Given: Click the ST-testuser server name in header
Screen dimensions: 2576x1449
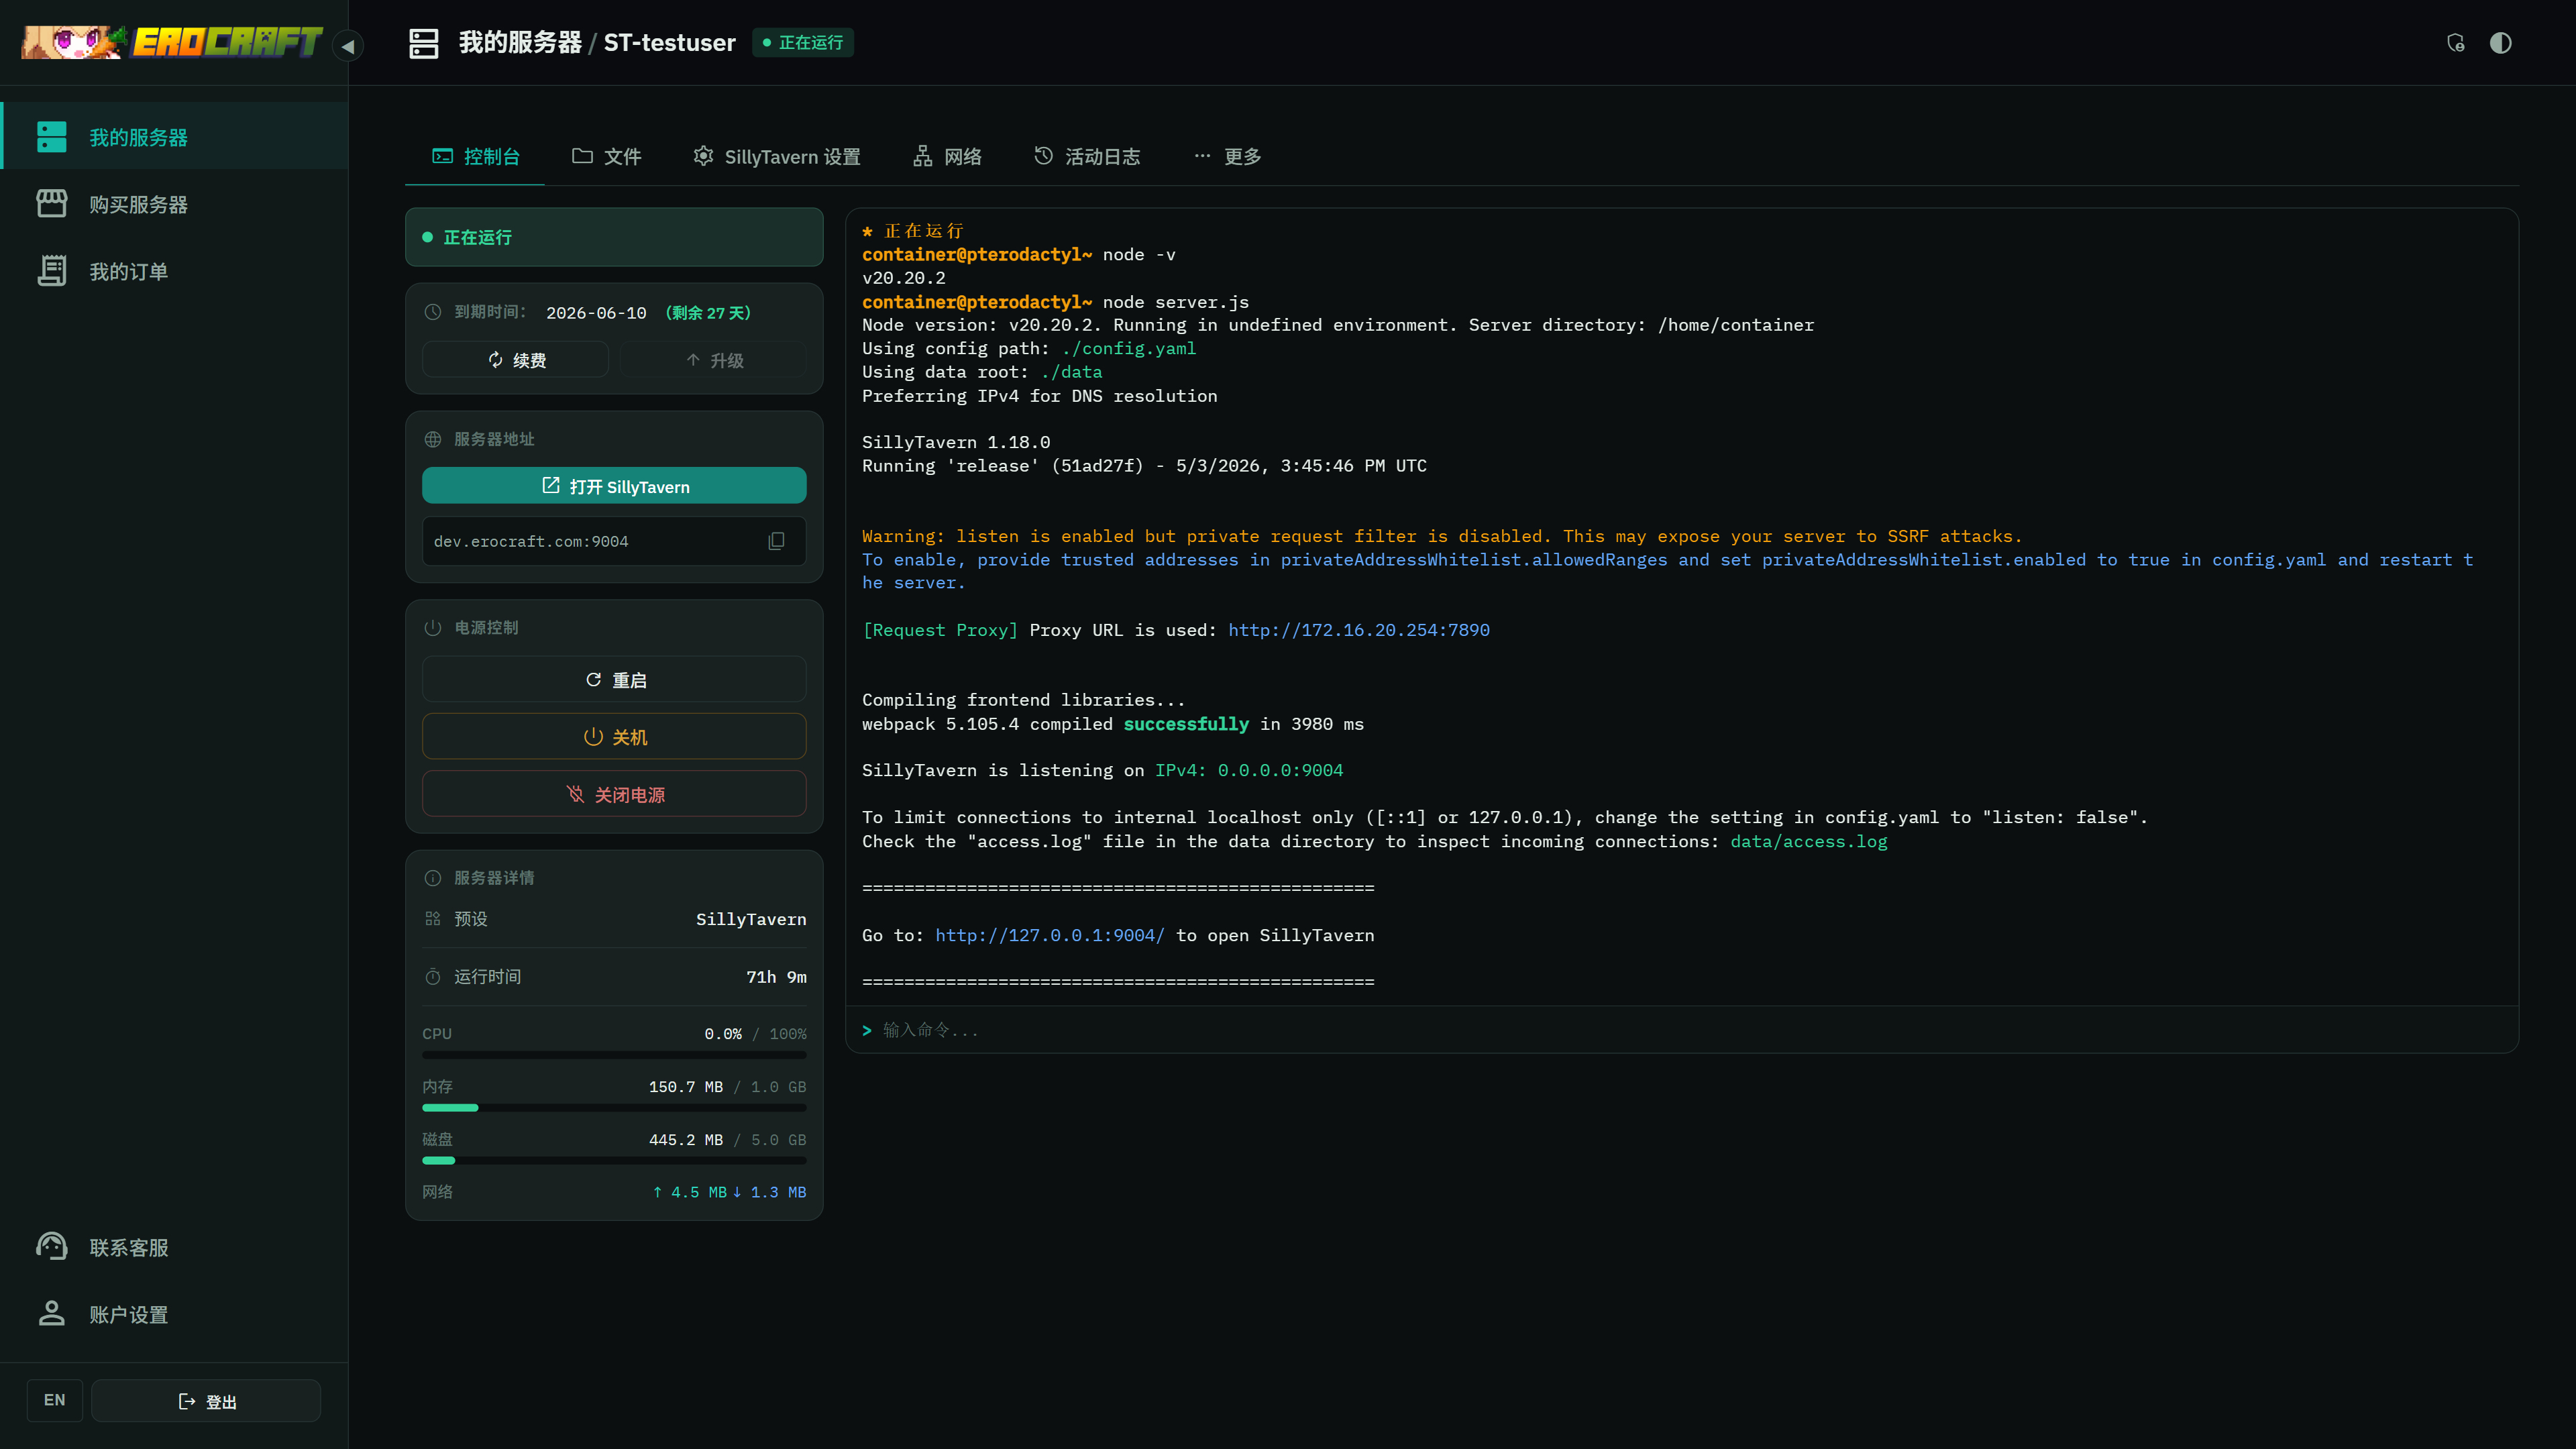Looking at the screenshot, I should tap(670, 43).
